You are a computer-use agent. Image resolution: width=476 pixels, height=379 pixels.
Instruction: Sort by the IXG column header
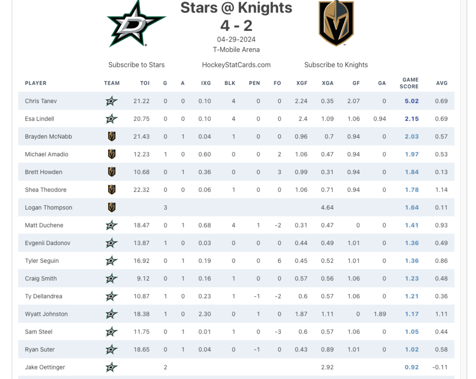pos(206,83)
